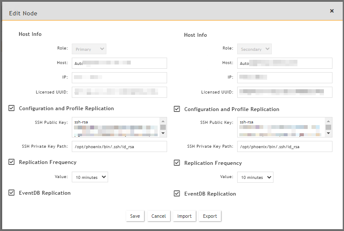Click the Export button

(210, 216)
